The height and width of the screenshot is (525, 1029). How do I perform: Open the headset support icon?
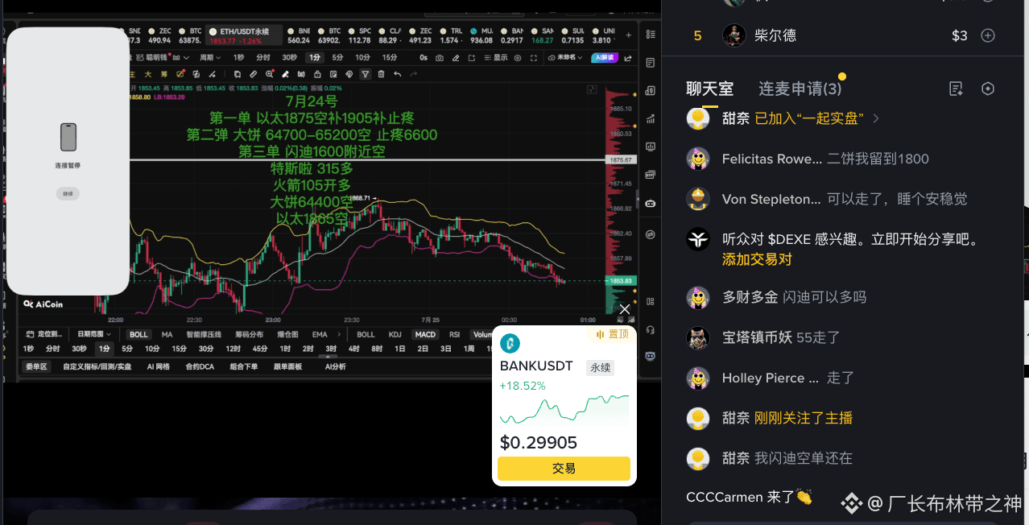click(x=651, y=330)
